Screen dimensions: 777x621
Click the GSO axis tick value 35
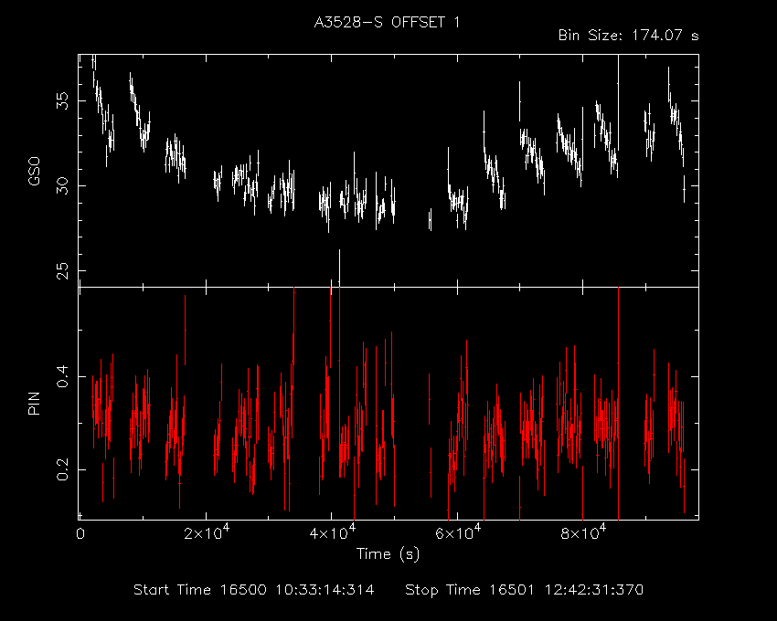point(63,101)
